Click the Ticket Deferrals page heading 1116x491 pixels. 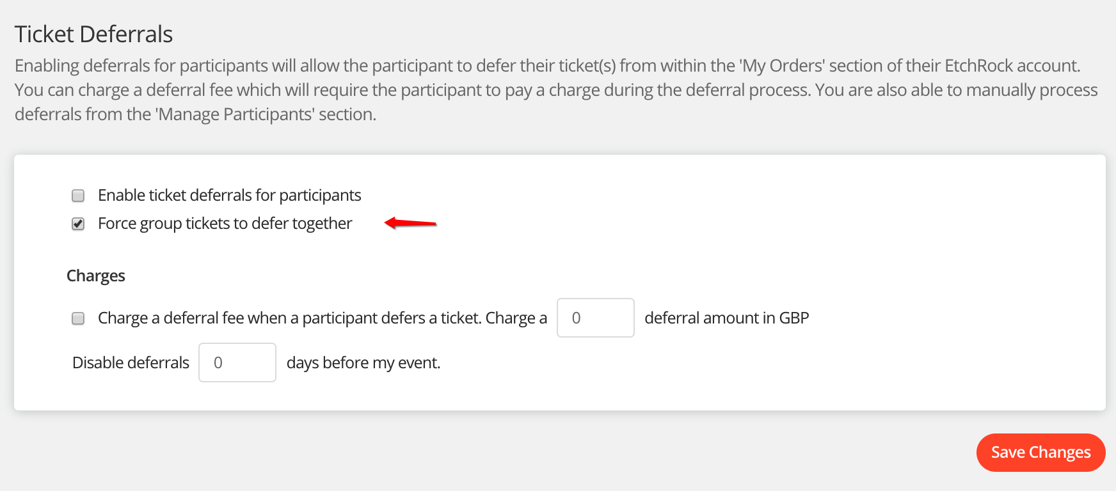coord(93,34)
